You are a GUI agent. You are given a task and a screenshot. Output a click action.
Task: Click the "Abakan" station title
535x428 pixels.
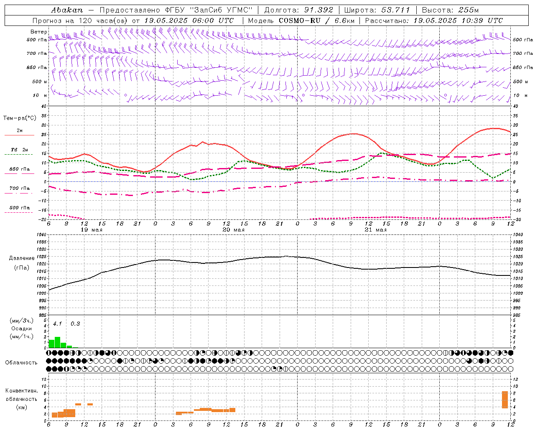pos(67,10)
